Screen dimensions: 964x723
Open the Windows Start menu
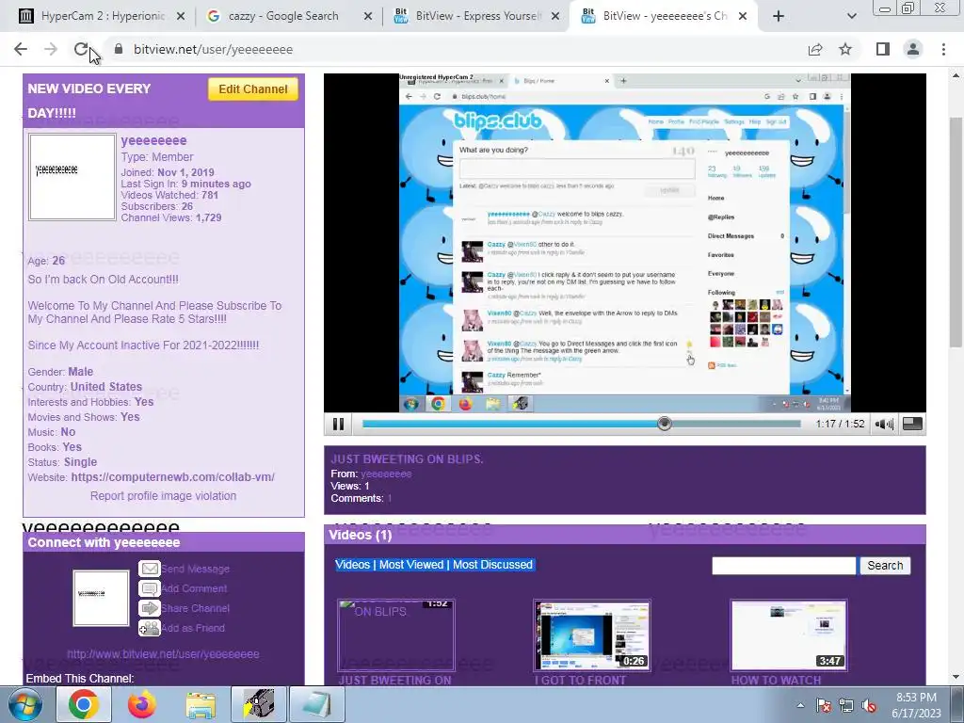point(24,704)
